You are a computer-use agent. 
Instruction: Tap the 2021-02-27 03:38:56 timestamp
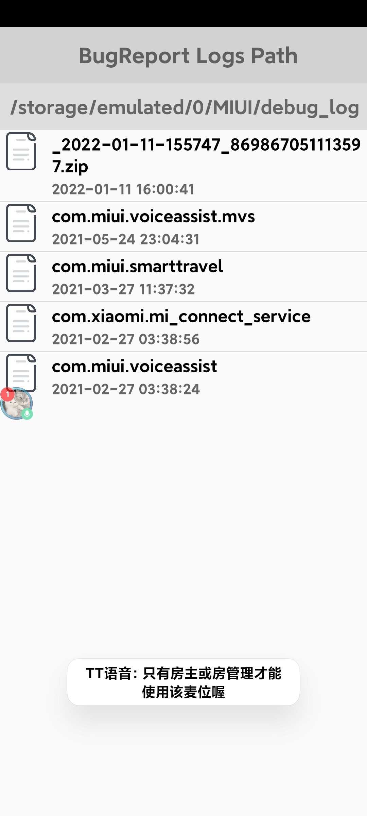pos(126,339)
